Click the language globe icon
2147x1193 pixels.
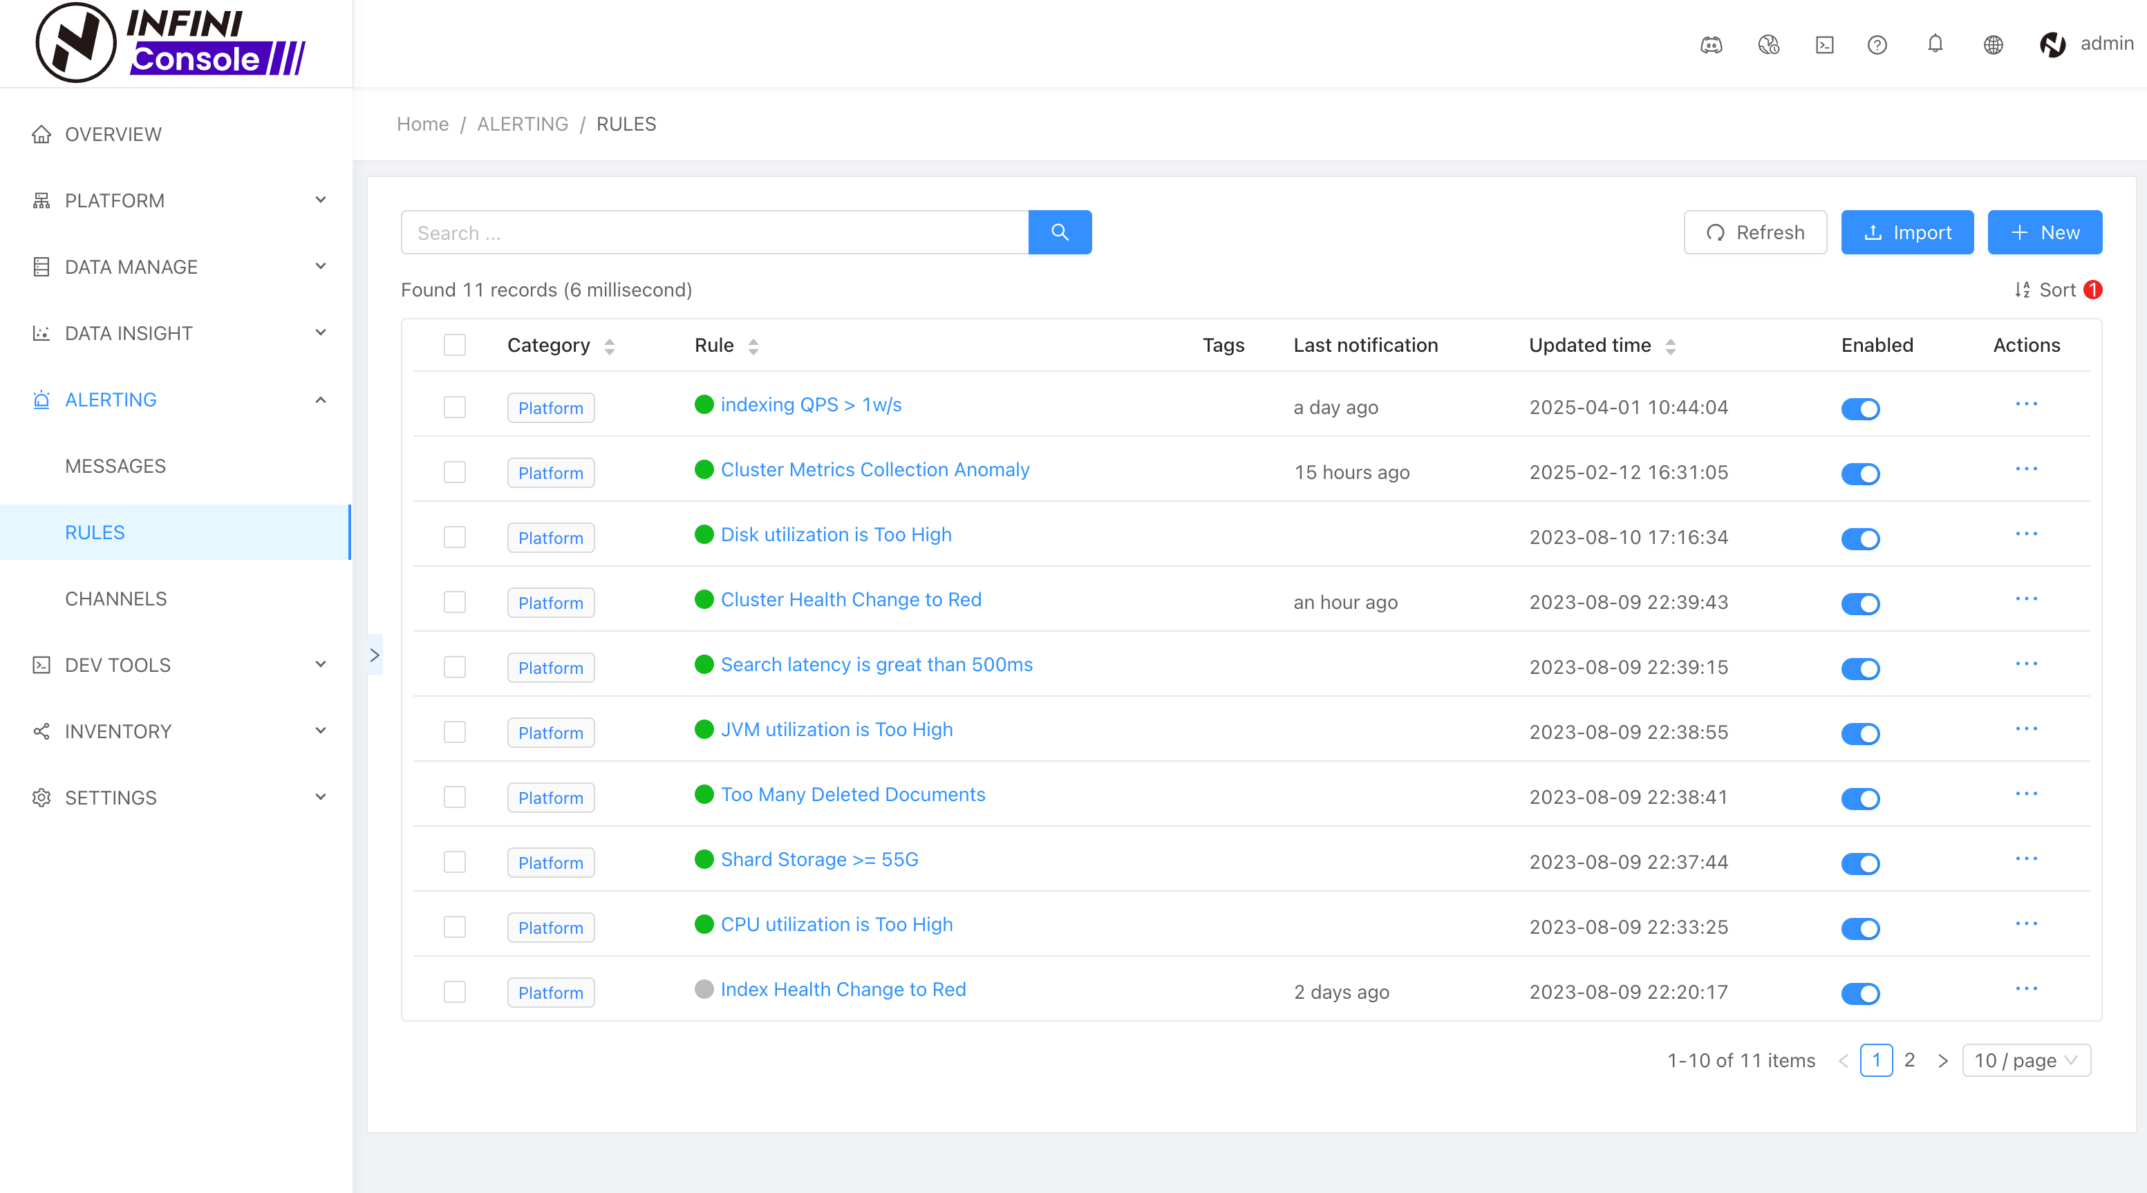(1993, 45)
